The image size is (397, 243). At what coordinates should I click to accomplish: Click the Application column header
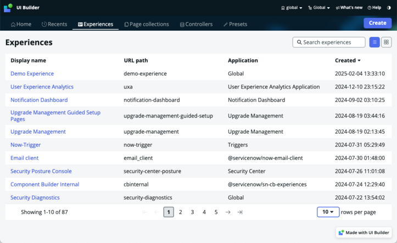point(243,60)
